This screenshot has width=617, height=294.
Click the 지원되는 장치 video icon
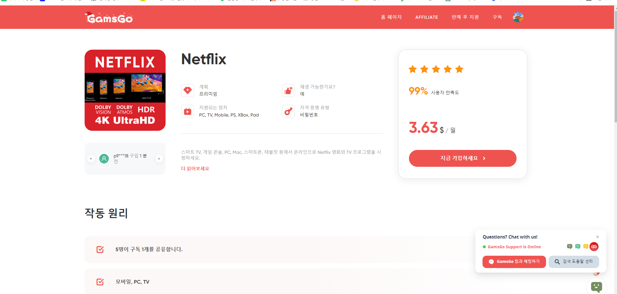pos(188,111)
